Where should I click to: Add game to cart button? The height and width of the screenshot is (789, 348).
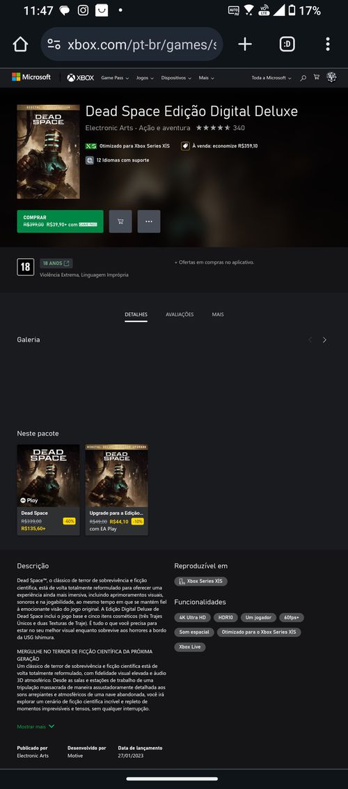pyautogui.click(x=120, y=221)
